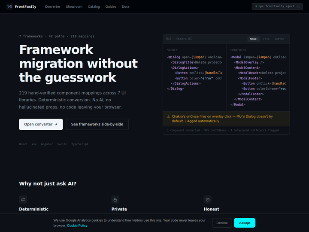Click the Deterministic heading
This screenshot has height=232, width=309.
(34, 209)
